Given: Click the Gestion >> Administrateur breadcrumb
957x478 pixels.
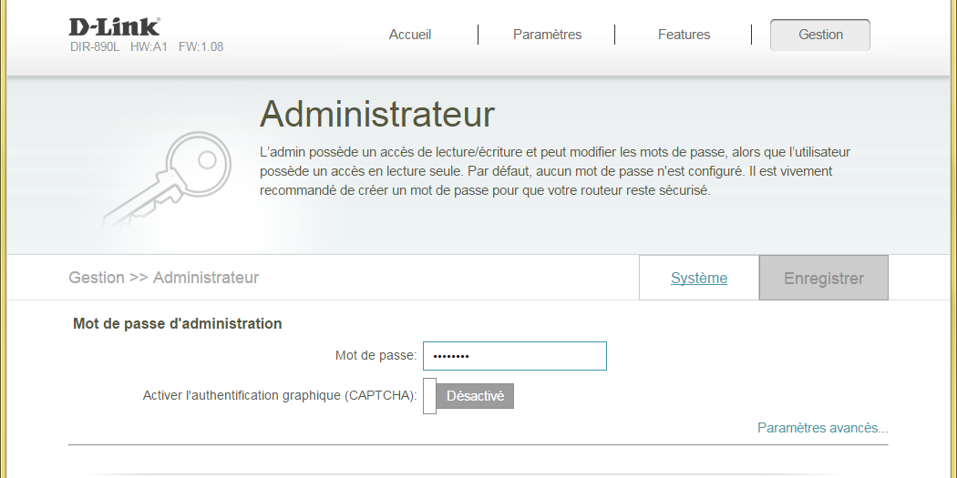Looking at the screenshot, I should 164,278.
